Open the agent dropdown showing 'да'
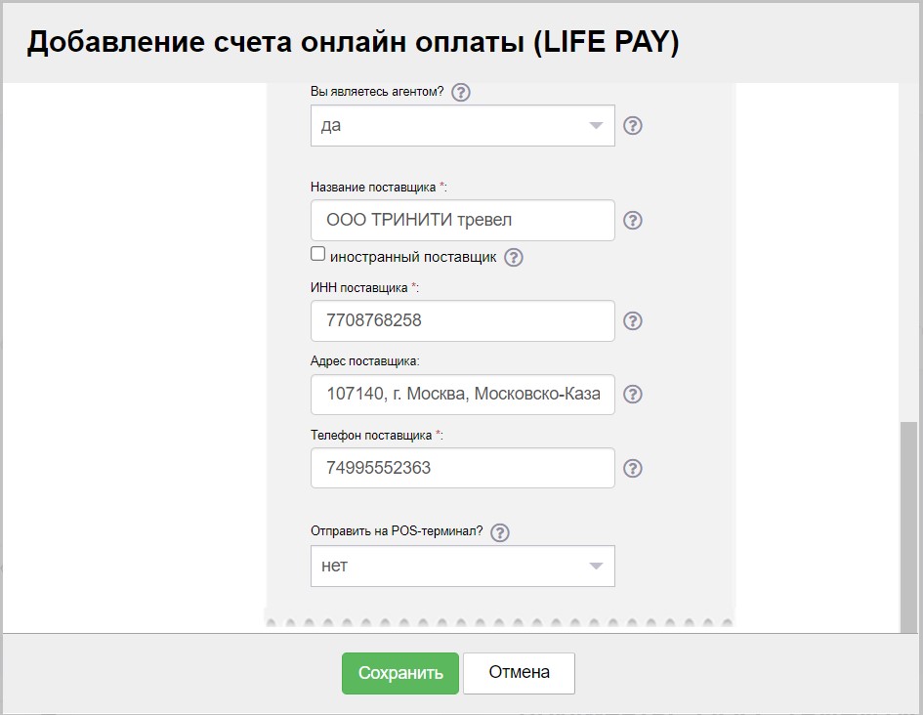Image resolution: width=923 pixels, height=715 pixels. (x=463, y=125)
